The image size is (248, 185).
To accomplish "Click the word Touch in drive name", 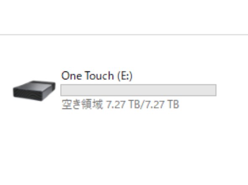I will [99, 76].
